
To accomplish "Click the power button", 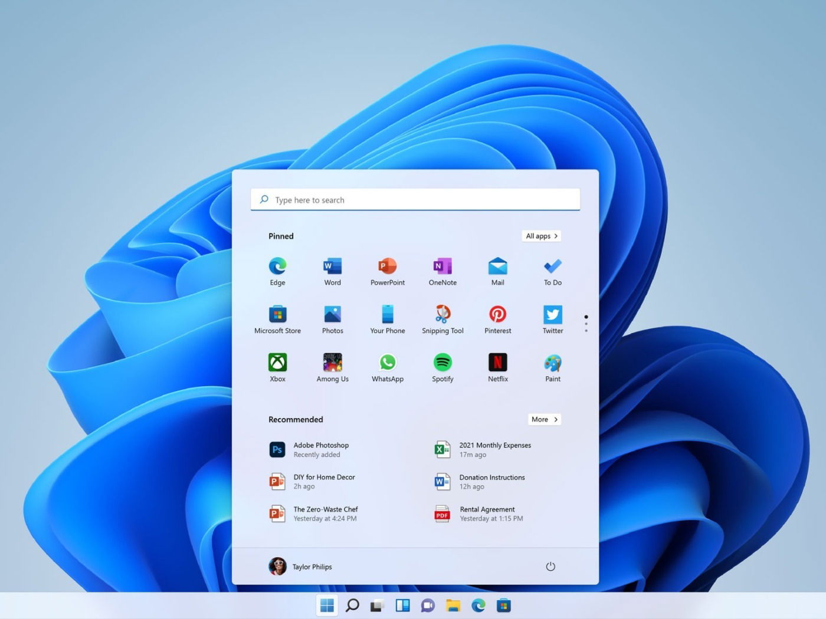I will (x=550, y=566).
